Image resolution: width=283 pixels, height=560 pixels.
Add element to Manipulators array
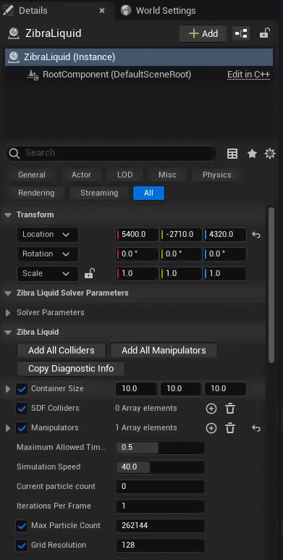click(x=211, y=428)
